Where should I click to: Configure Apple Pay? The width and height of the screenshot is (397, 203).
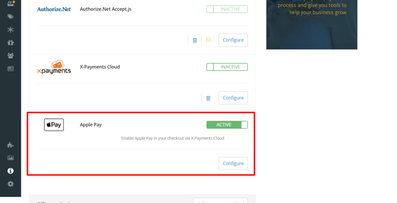[233, 163]
